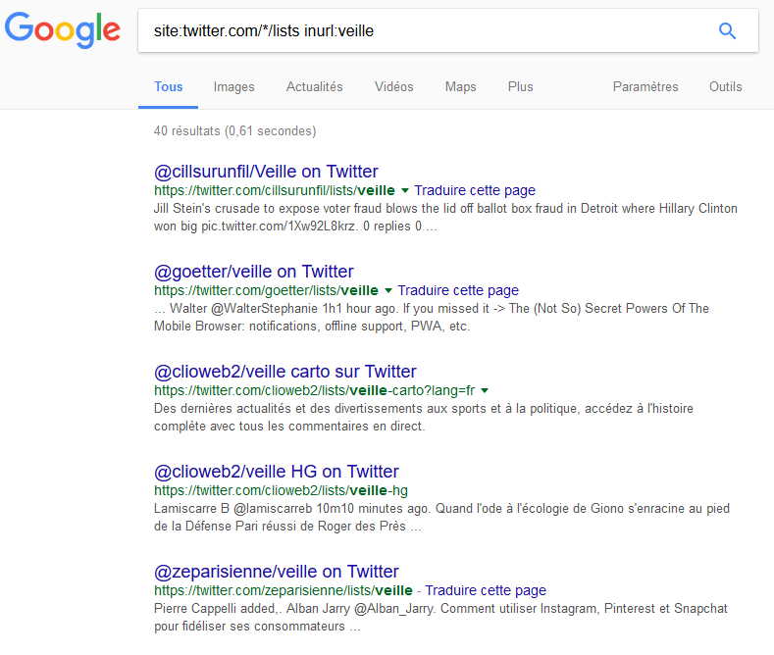774x655 pixels.
Task: Expand the Plus menu
Action: point(520,87)
